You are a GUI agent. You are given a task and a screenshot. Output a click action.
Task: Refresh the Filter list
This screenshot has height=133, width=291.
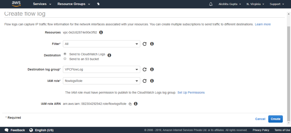[x=145, y=44]
